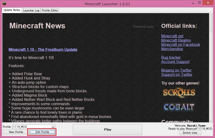215x138 pixels.
Task: Switch to the Launcher Log tab
Action: point(31,10)
